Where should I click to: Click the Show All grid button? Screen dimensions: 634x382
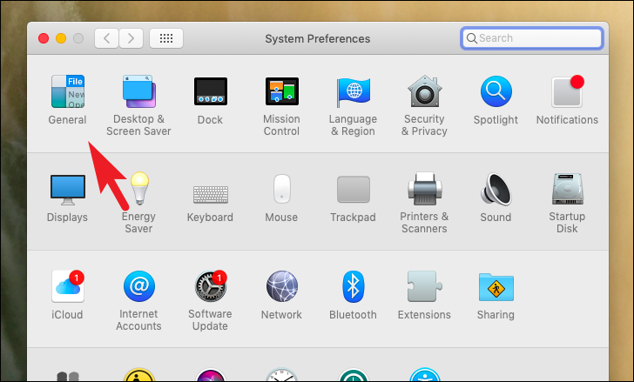[166, 38]
